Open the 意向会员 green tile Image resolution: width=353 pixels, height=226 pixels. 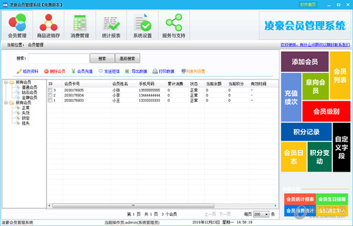pos(315,86)
